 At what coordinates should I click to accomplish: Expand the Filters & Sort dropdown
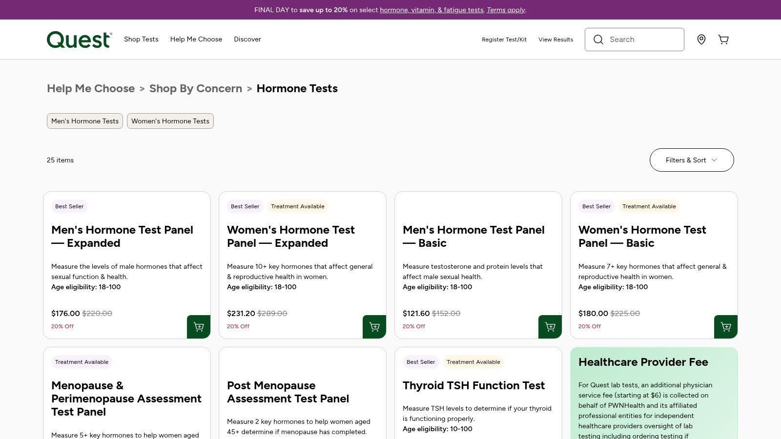click(692, 160)
